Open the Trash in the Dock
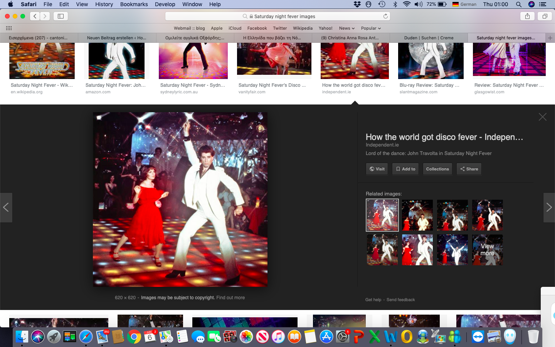This screenshot has width=555, height=347. [533, 337]
